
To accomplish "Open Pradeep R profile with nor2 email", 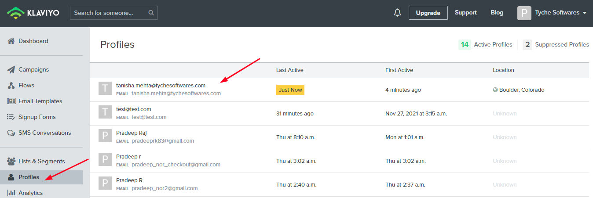I will (x=129, y=180).
